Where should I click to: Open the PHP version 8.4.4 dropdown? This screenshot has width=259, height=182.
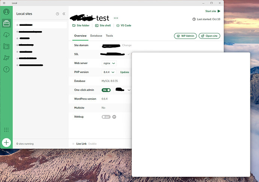[109, 72]
